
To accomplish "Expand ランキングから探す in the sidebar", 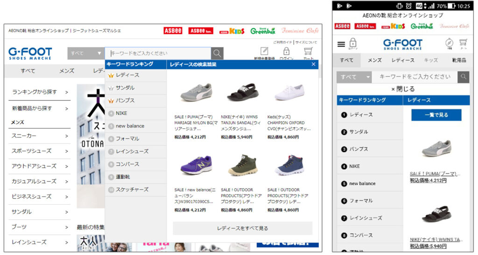I will point(39,92).
